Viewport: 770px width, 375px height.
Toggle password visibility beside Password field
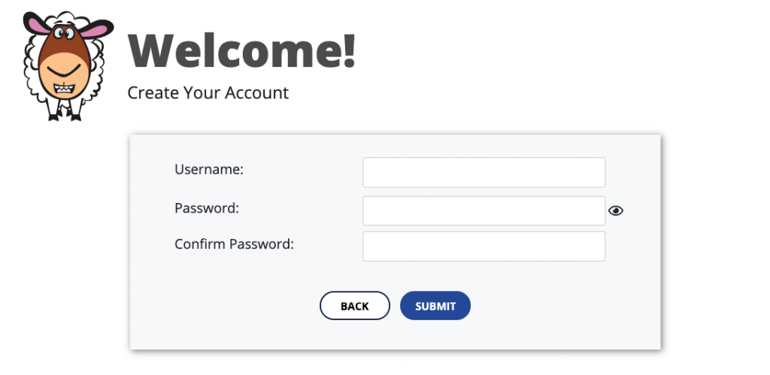(x=615, y=210)
